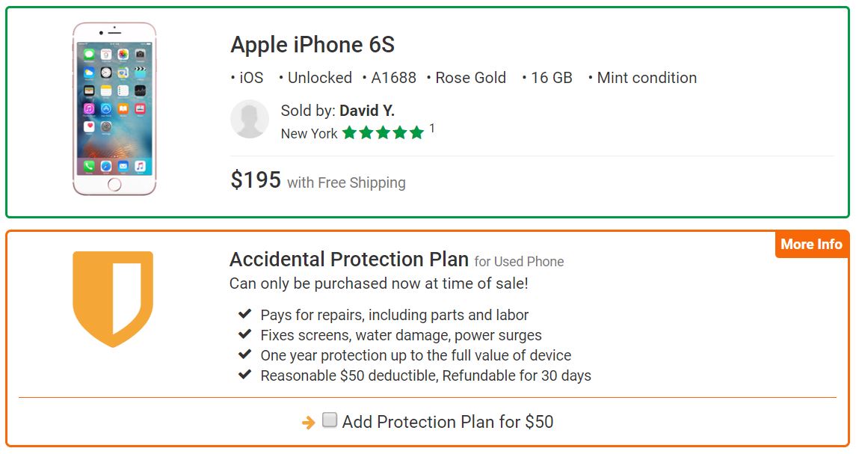
Task: Click checkmark next to One year protection
Action: point(244,355)
